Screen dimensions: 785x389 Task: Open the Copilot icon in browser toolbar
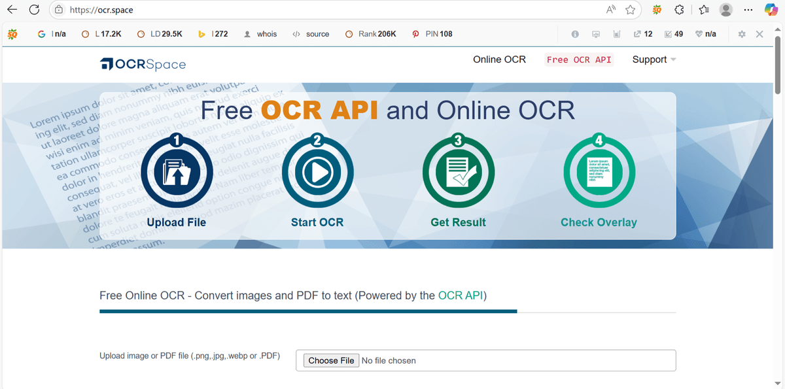click(771, 10)
